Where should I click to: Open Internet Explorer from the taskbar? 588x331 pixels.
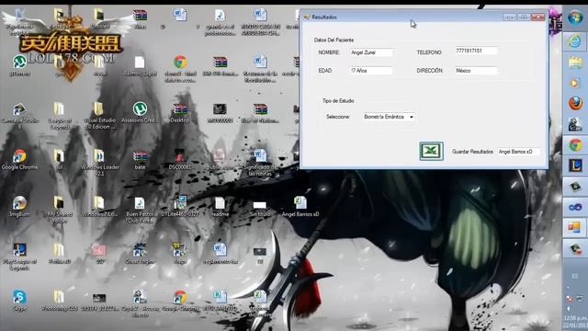click(x=575, y=41)
